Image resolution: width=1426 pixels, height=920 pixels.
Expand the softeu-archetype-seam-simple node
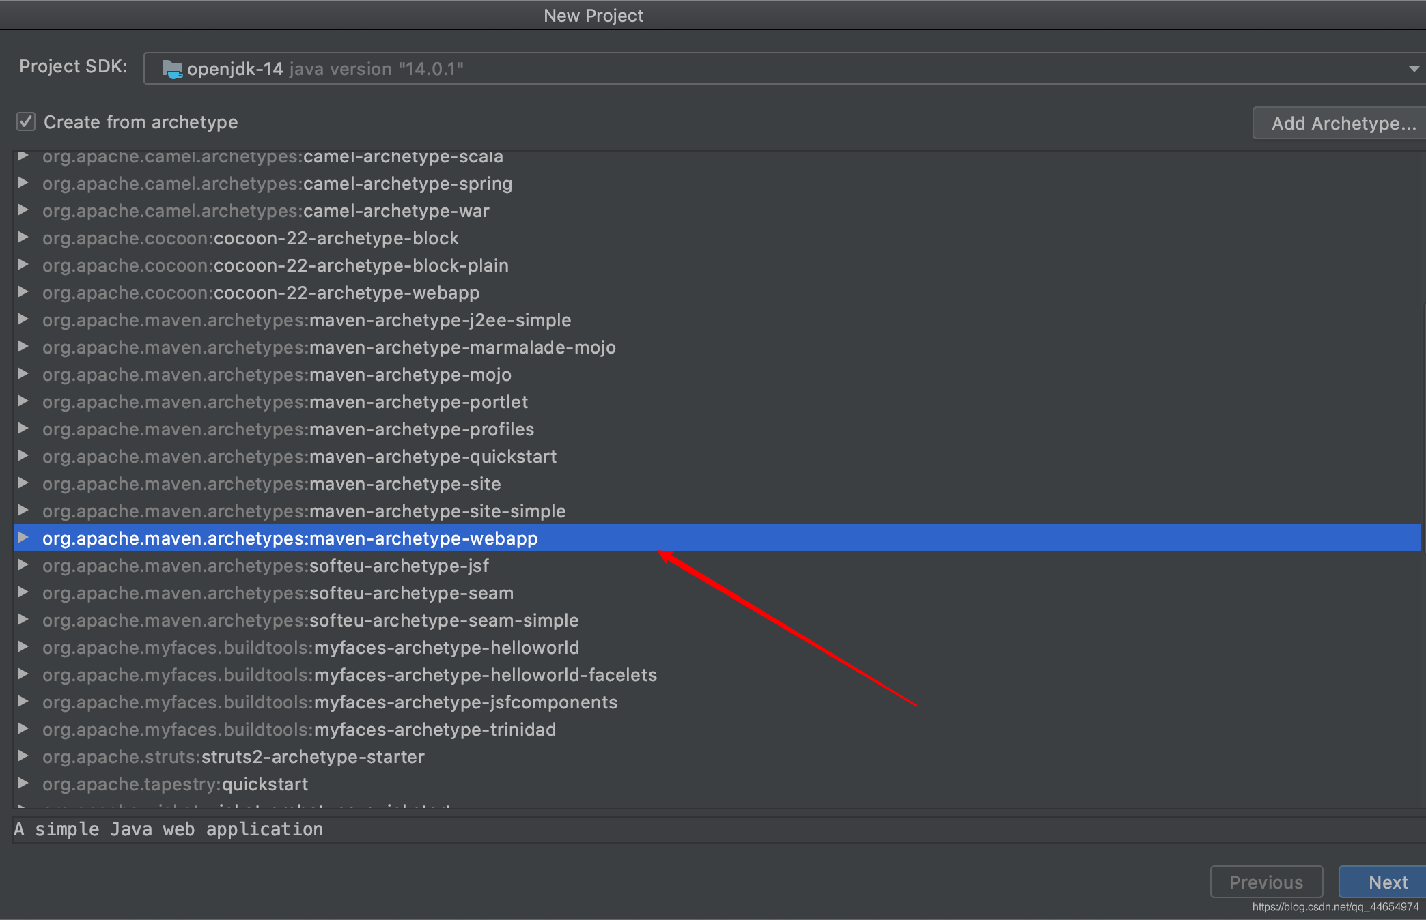pos(23,620)
